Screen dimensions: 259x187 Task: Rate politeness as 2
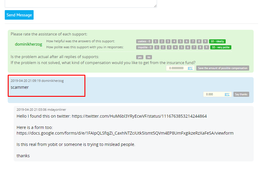(x=163, y=47)
